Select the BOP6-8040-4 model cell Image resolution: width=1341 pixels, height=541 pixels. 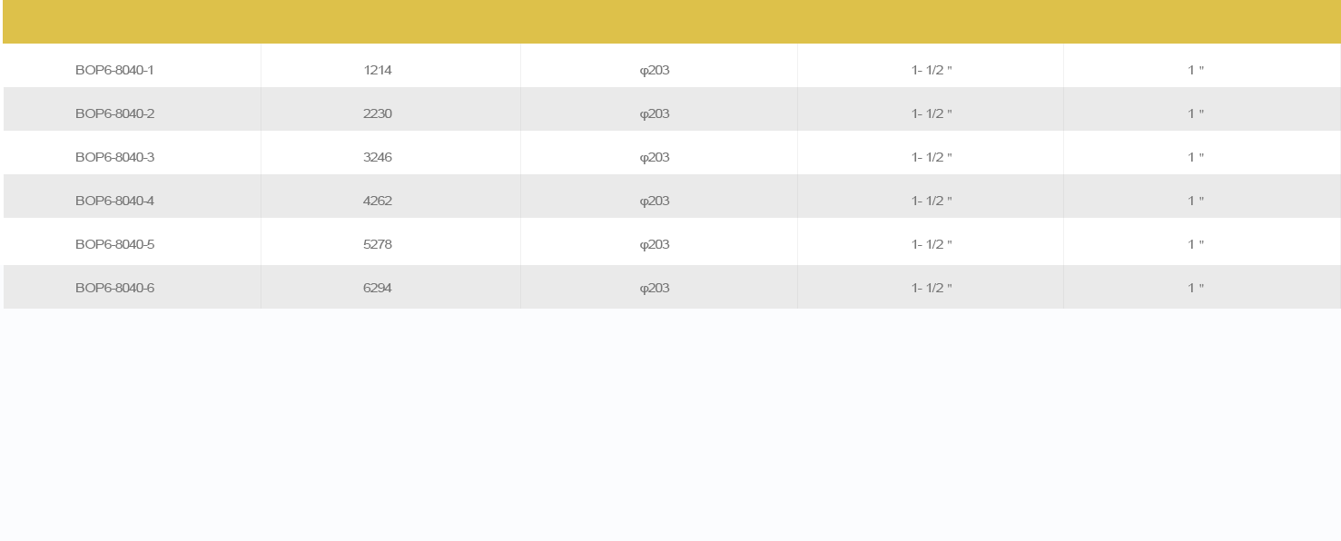pos(133,201)
